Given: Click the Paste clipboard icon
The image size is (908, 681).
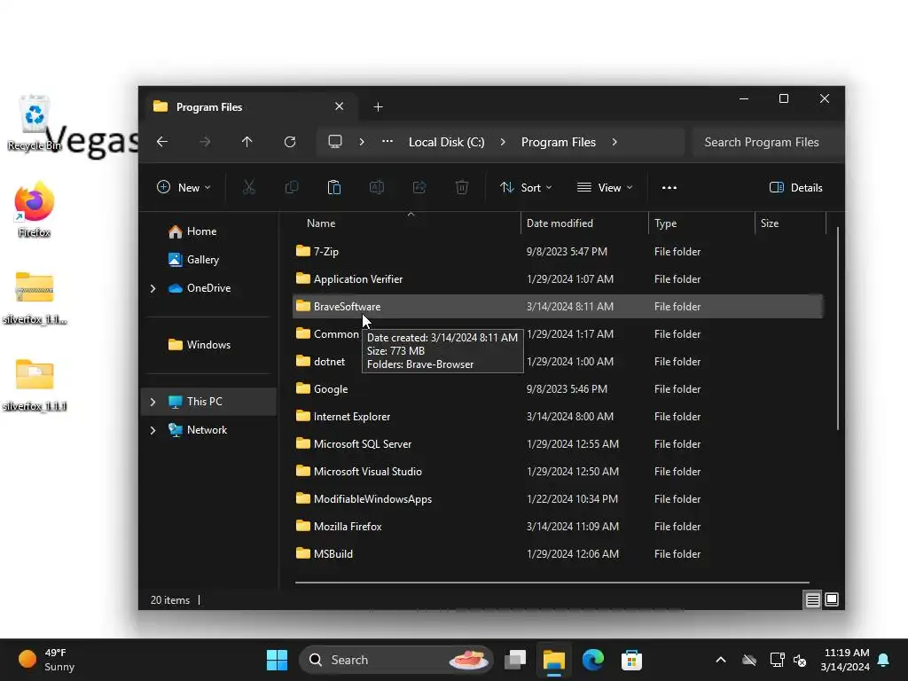Looking at the screenshot, I should pyautogui.click(x=334, y=187).
